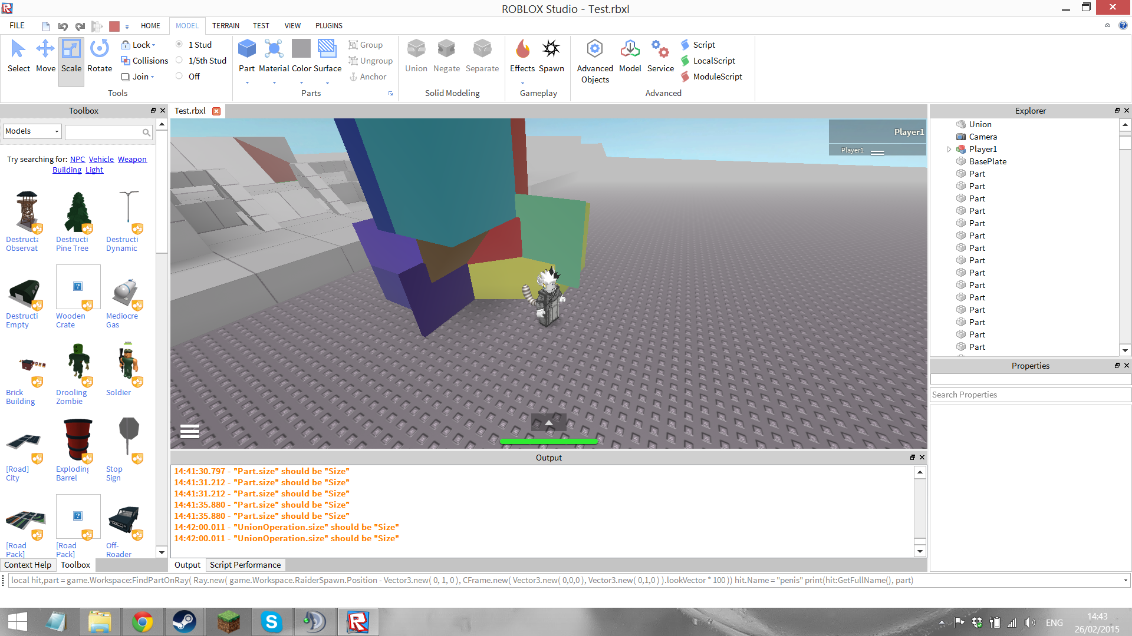Open the Color dropdown arrow
The width and height of the screenshot is (1132, 636).
(301, 83)
